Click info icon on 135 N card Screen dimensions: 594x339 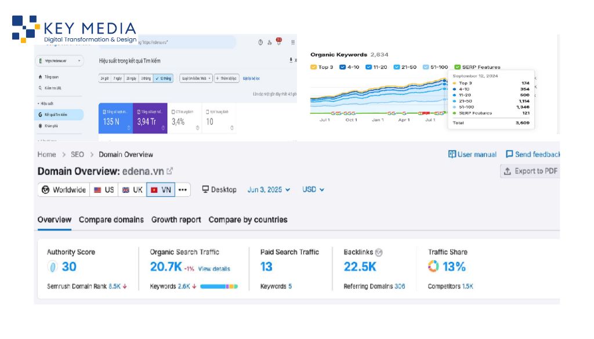coord(128,128)
